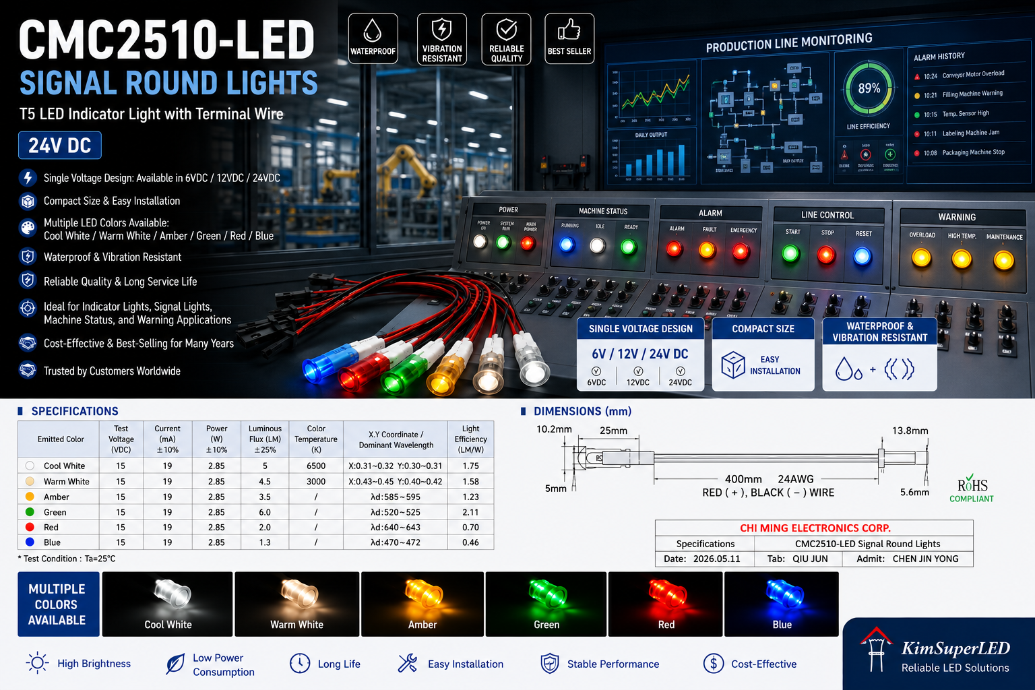The image size is (1035, 690).
Task: Click the water drops icon in Waterproof card
Action: (x=848, y=369)
